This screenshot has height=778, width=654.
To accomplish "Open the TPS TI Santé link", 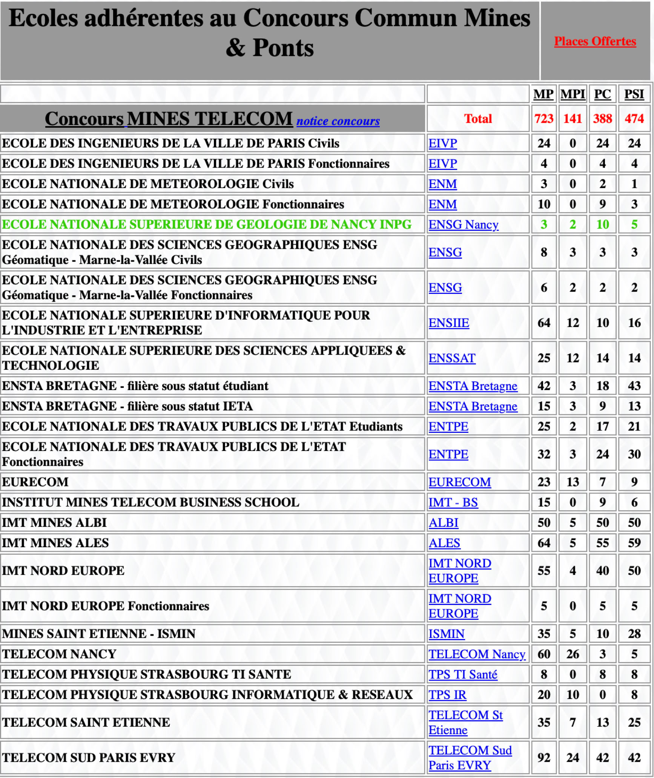I will pyautogui.click(x=462, y=674).
